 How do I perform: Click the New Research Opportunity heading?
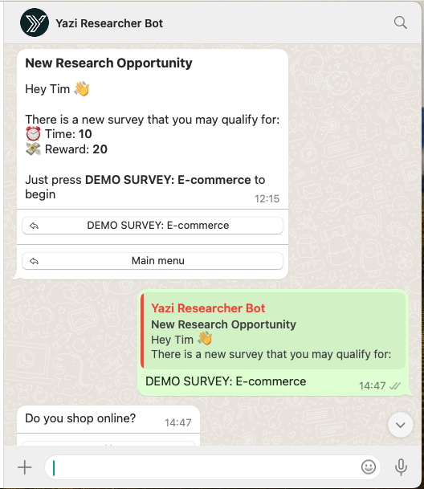[108, 63]
